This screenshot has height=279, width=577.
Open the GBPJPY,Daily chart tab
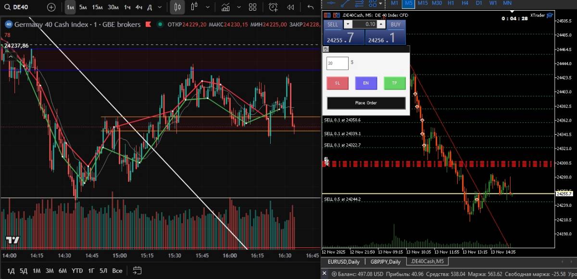tap(386, 261)
